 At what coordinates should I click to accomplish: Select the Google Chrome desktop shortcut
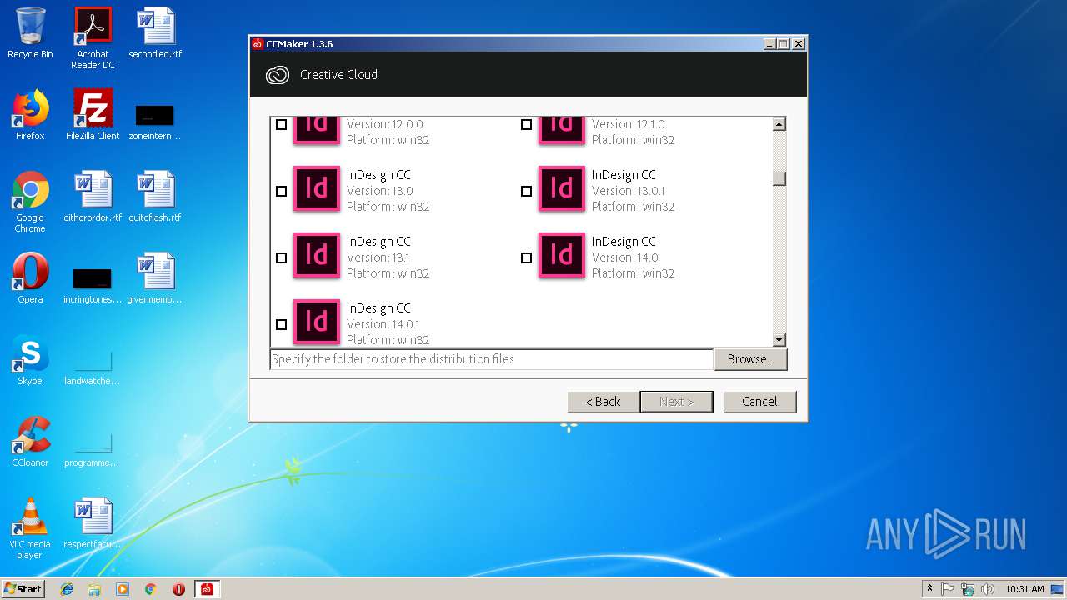click(30, 202)
